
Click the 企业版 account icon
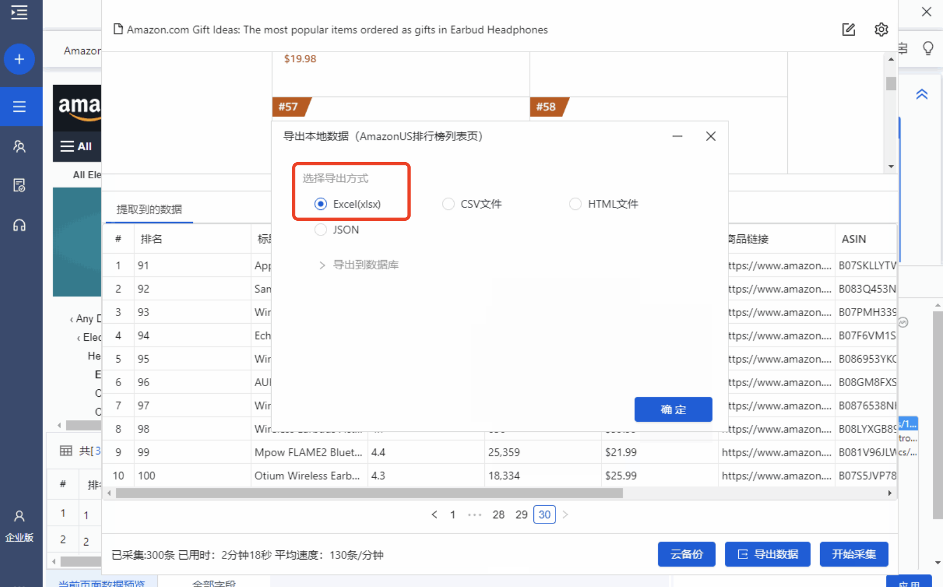point(19,526)
